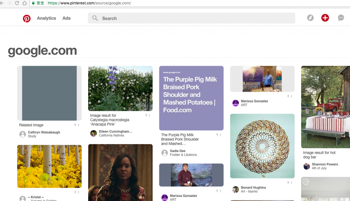Open the Sadie Dee profile link

[x=178, y=151]
